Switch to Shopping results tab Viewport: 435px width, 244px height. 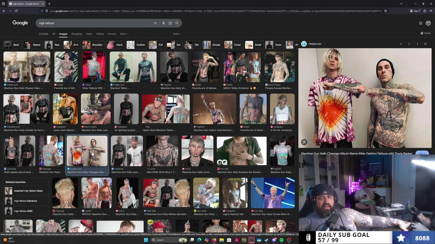click(76, 34)
